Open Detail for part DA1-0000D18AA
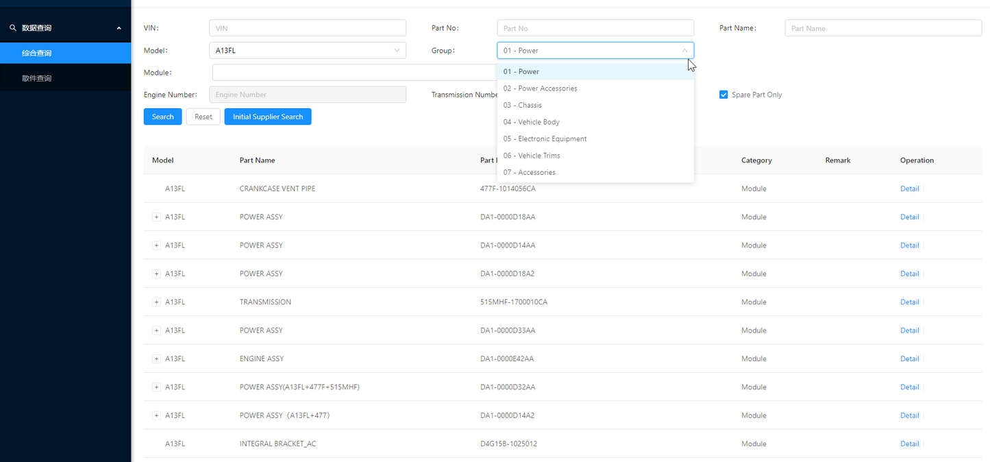Image resolution: width=990 pixels, height=462 pixels. pos(909,217)
